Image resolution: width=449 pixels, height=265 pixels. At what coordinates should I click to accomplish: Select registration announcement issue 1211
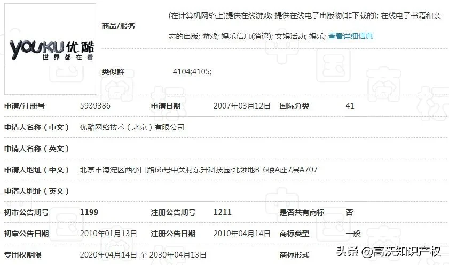pos(223,212)
